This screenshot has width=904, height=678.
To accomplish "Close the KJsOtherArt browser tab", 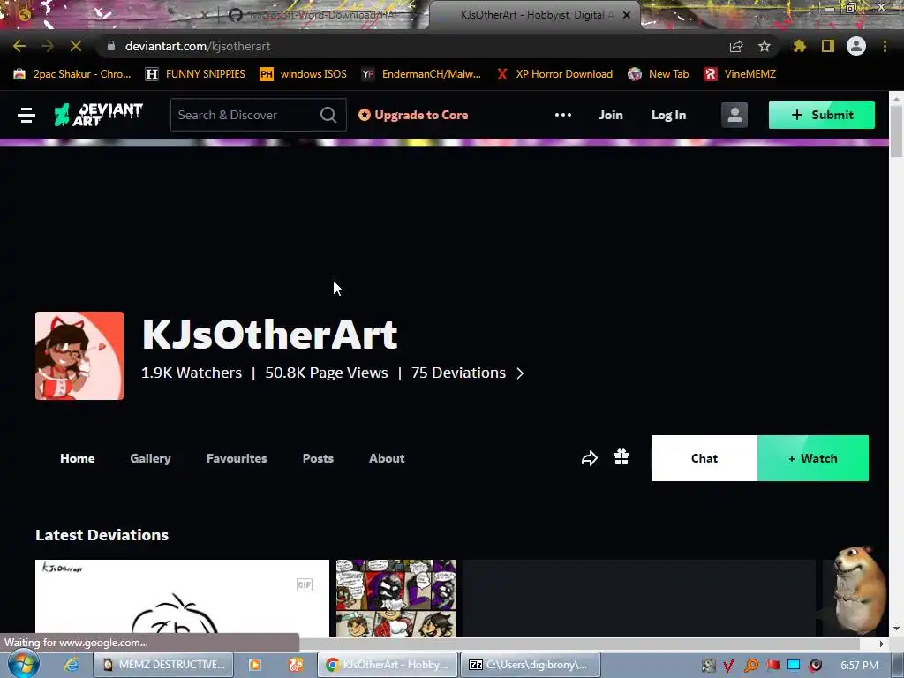I will tap(627, 15).
